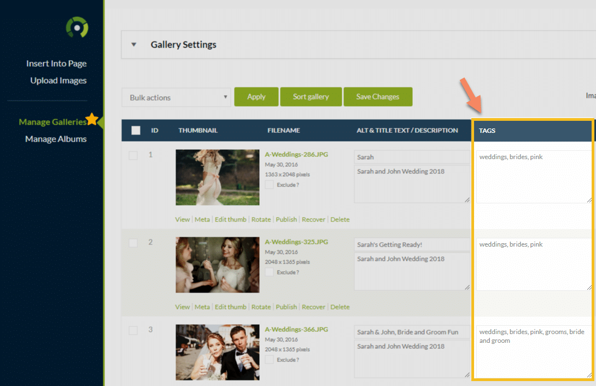Click resize handle of image 2 description
The width and height of the screenshot is (596, 386).
coord(467,287)
